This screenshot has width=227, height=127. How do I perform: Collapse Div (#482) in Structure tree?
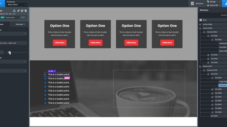tap(212, 78)
